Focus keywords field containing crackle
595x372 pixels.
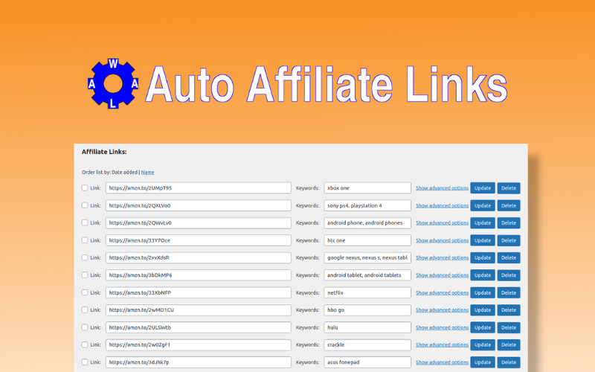[367, 344]
